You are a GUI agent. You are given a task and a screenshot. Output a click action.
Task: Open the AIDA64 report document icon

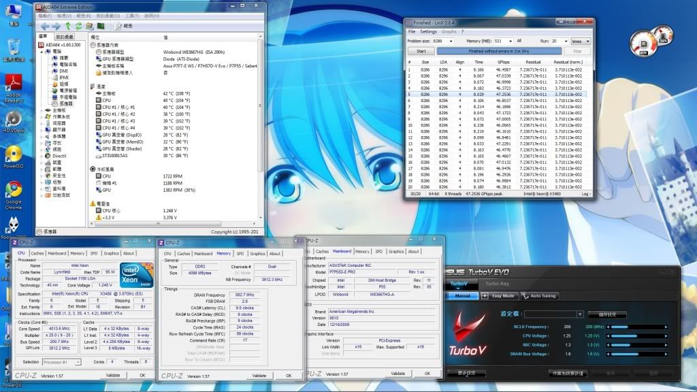click(x=118, y=27)
